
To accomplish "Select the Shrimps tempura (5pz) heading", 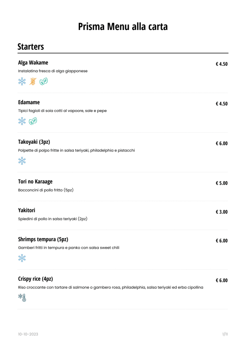I will (x=43, y=239).
